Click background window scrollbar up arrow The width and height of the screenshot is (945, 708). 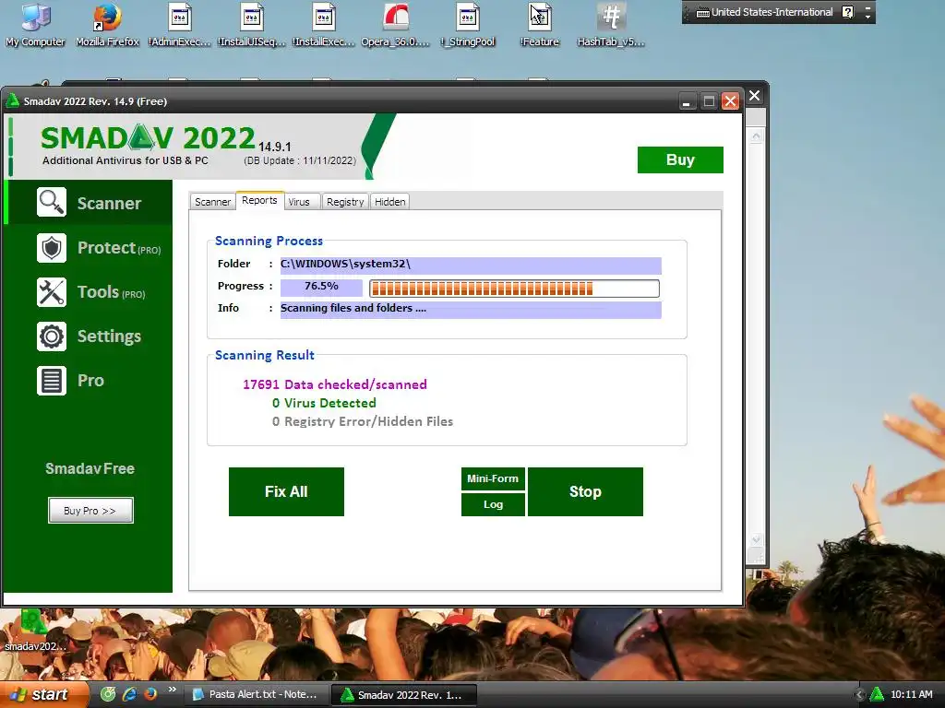click(756, 136)
